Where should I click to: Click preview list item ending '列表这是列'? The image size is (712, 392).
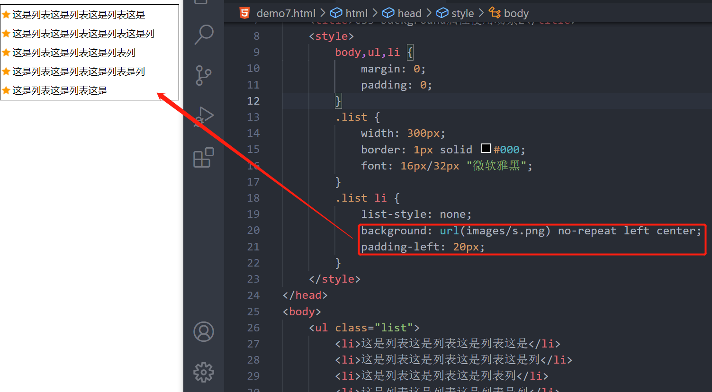[83, 34]
